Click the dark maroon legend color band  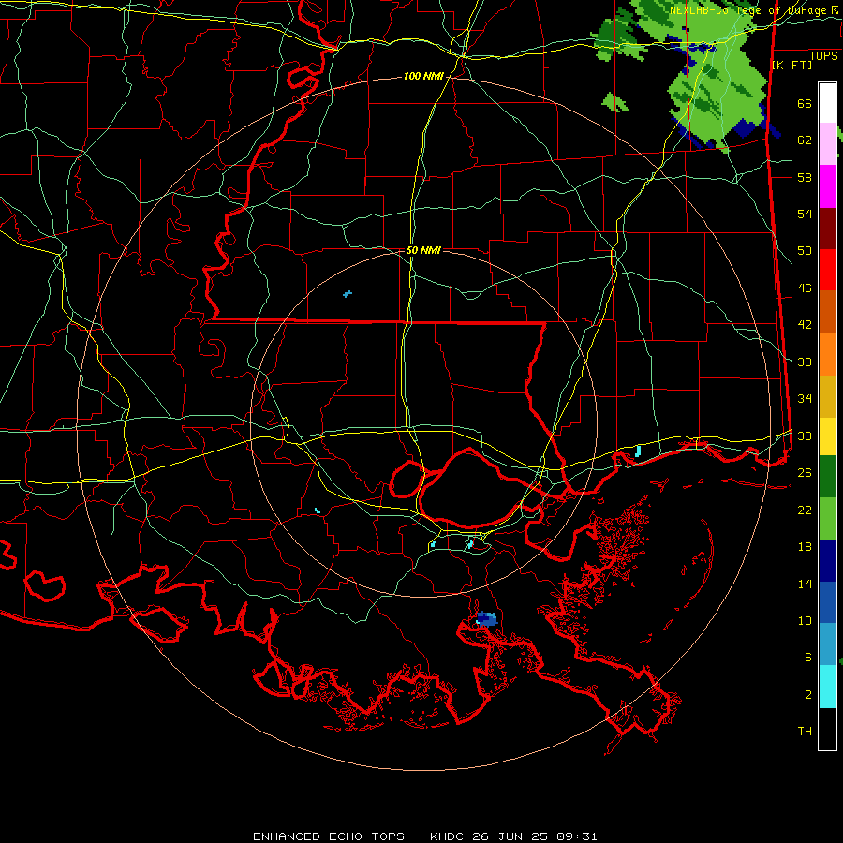click(x=827, y=229)
